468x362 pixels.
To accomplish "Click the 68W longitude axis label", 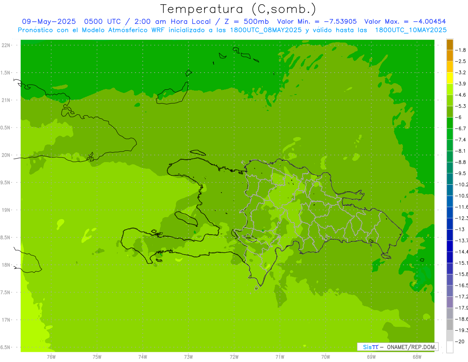I will [x=417, y=357].
